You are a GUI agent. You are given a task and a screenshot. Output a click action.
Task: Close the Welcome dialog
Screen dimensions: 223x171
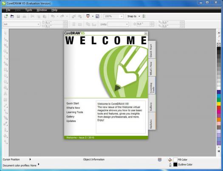[x=146, y=34]
